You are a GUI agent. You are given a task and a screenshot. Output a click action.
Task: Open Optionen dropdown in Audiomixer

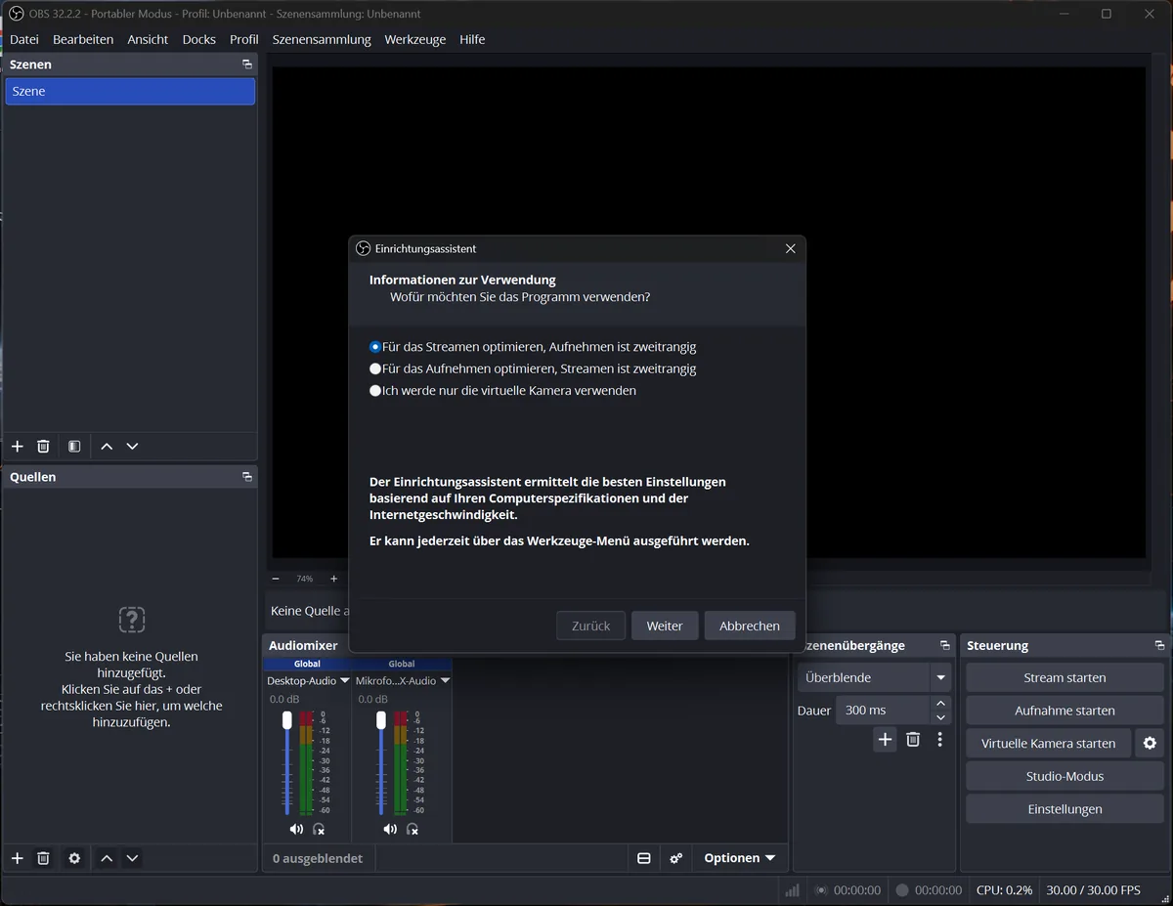coord(740,858)
